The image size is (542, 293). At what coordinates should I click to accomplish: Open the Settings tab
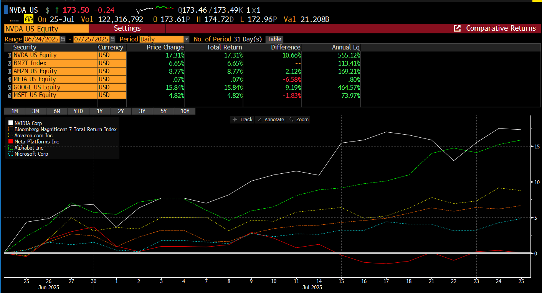coord(127,28)
